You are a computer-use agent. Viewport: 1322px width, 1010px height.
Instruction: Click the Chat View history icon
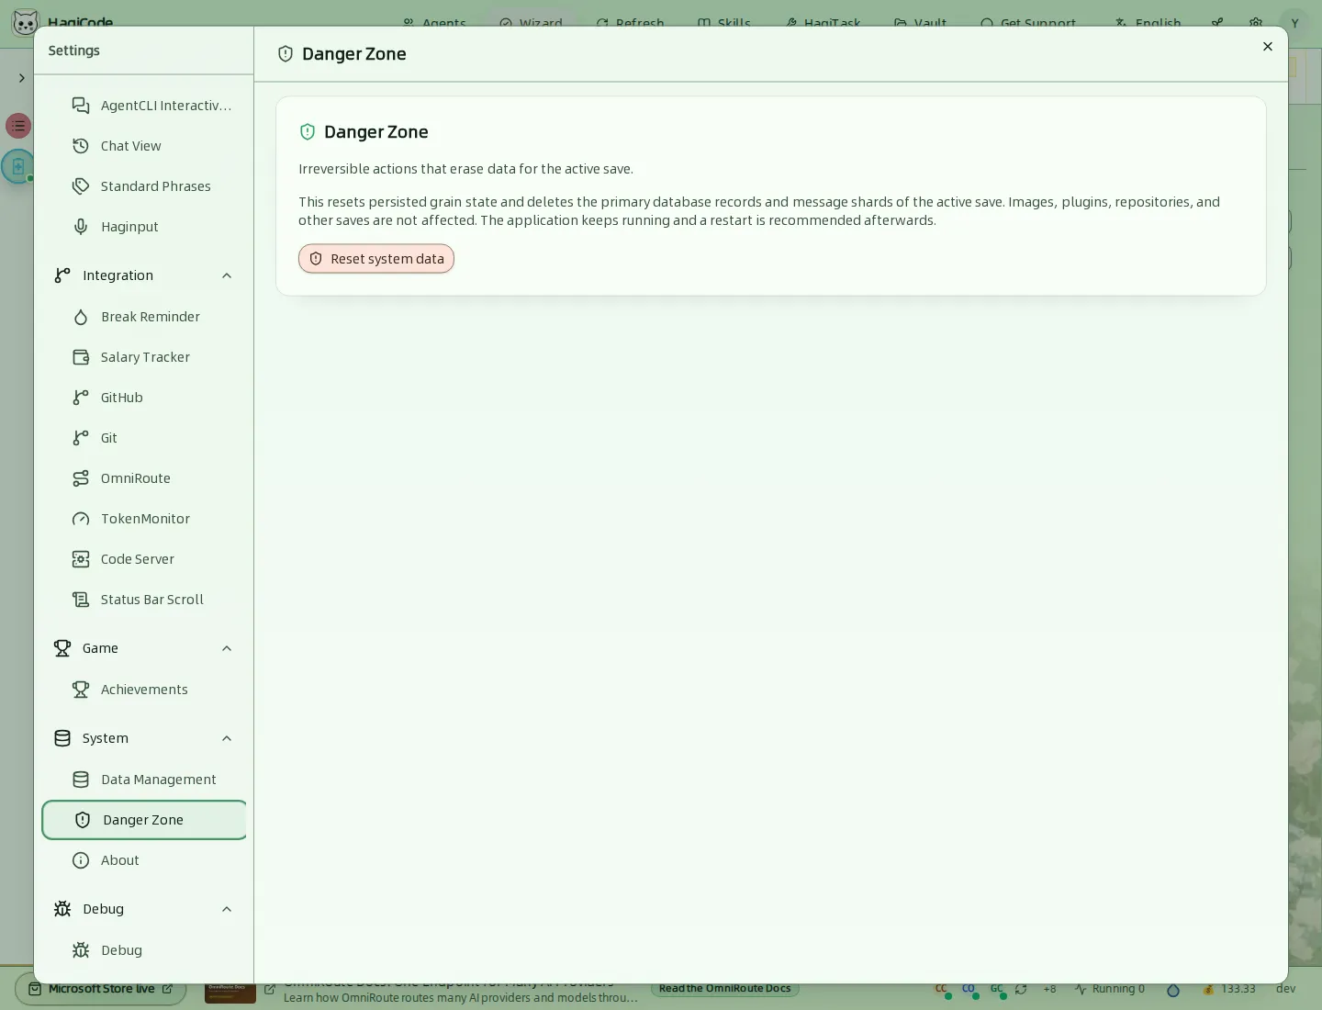pos(81,146)
